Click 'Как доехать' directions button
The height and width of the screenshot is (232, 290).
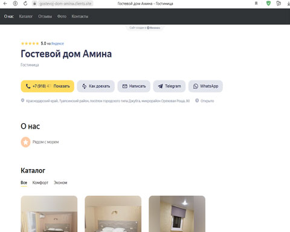click(x=95, y=86)
